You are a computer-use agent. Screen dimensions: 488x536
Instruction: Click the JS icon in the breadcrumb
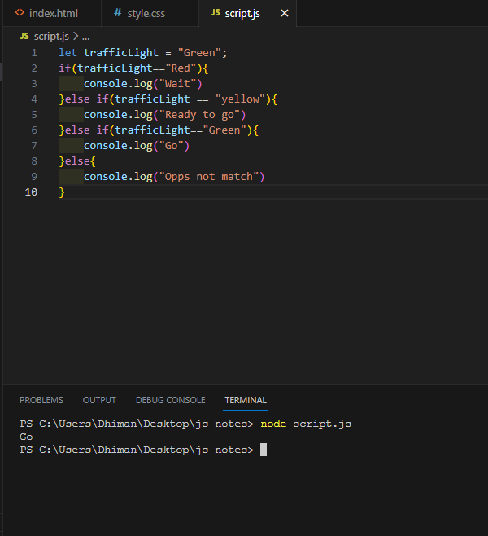pyautogui.click(x=24, y=36)
